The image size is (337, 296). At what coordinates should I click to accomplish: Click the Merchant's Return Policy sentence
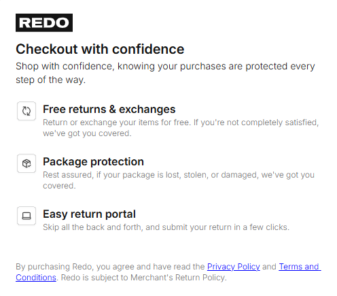point(144,278)
